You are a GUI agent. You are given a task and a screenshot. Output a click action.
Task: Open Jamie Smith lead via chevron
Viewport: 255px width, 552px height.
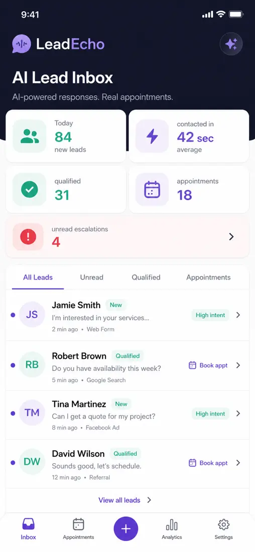(x=238, y=315)
